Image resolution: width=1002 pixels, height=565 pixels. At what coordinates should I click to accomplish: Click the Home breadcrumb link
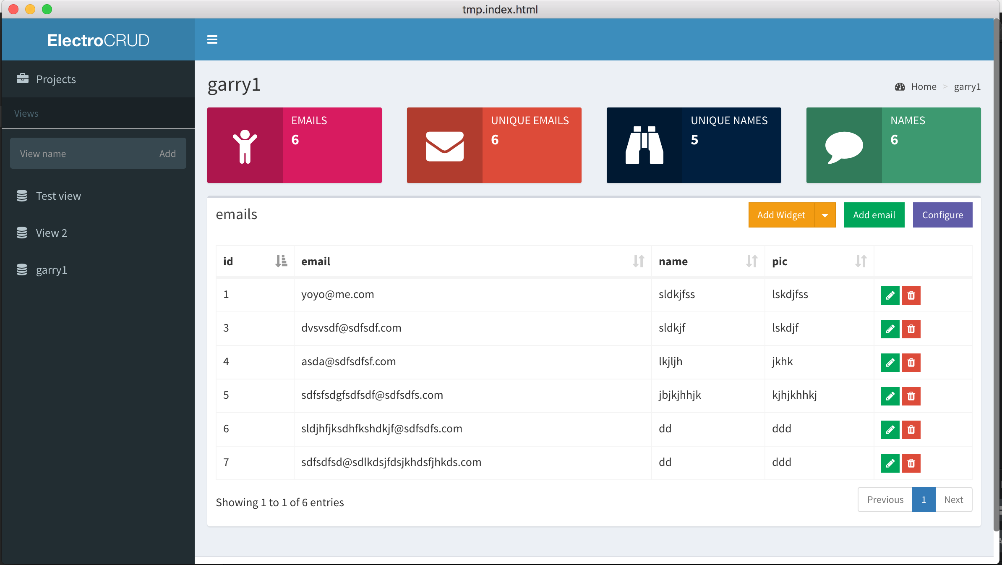pos(924,86)
